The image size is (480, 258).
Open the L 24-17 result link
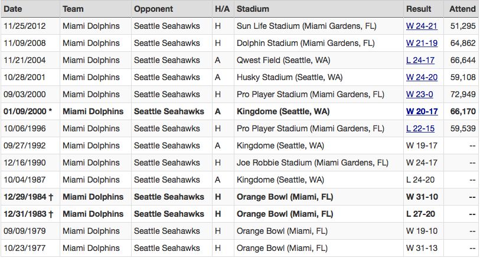tap(420, 60)
